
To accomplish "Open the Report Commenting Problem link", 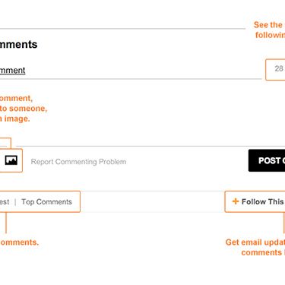I will 78,162.
